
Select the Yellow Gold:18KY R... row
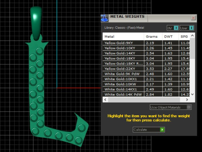(146, 63)
